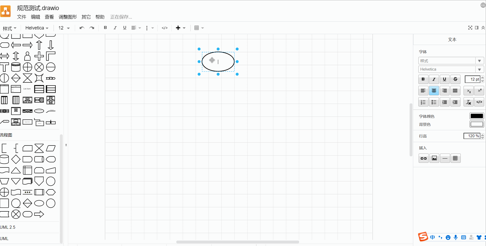Select the cylinder shape in shape library

tap(16, 67)
